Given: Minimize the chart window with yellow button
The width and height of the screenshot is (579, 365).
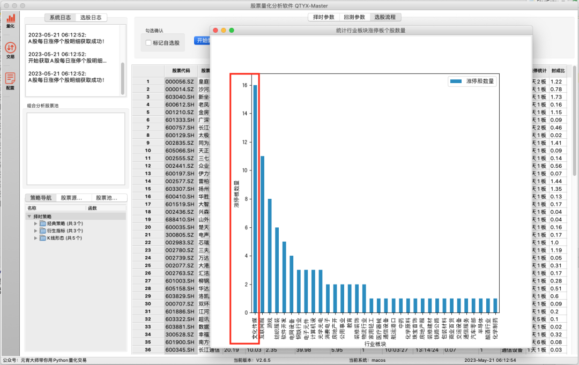Looking at the screenshot, I should 224,30.
